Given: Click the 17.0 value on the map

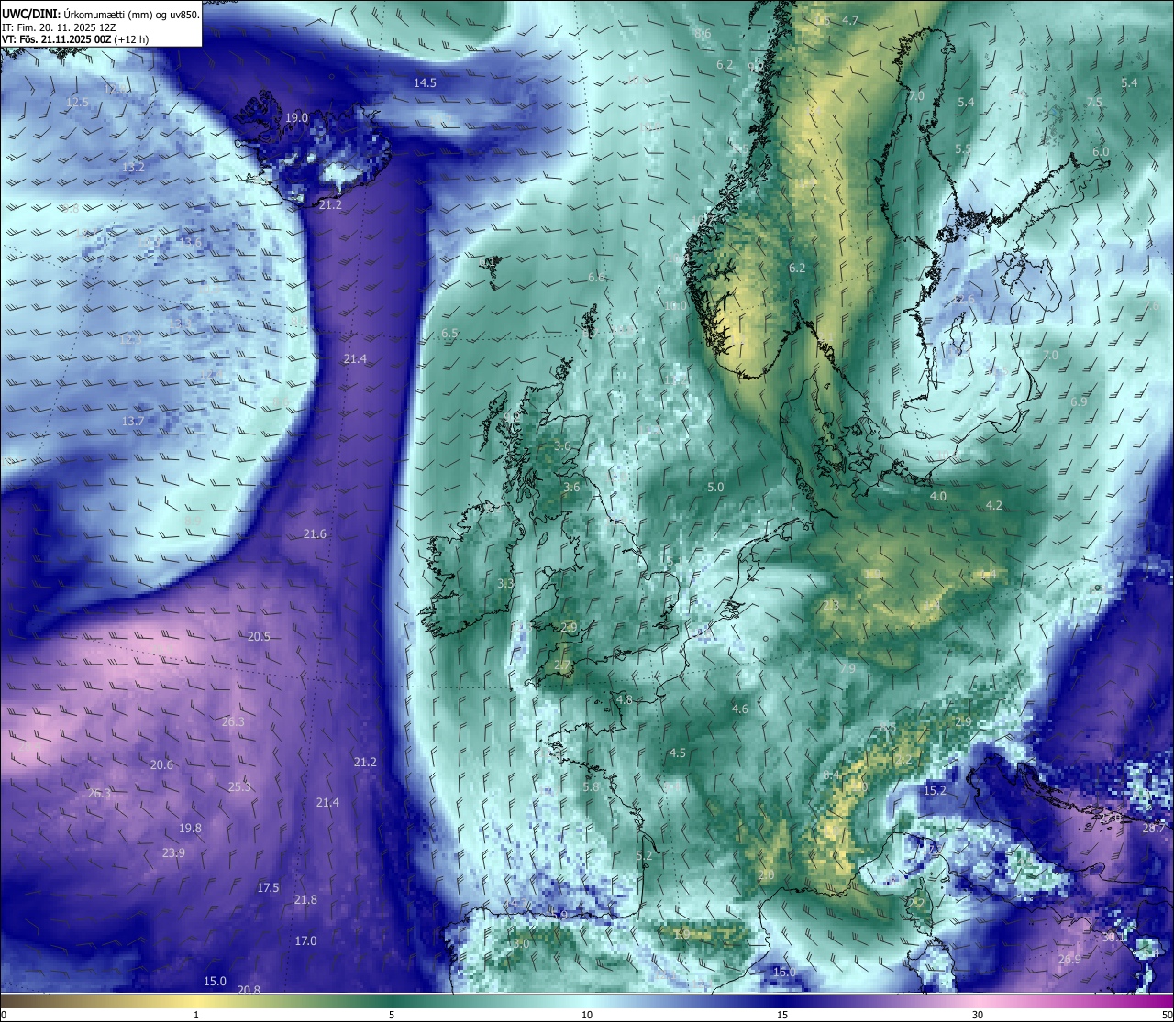Looking at the screenshot, I should click(305, 940).
